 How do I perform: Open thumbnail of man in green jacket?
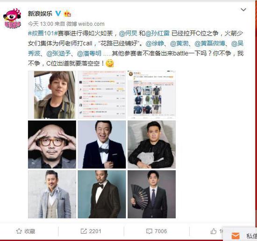52,95
